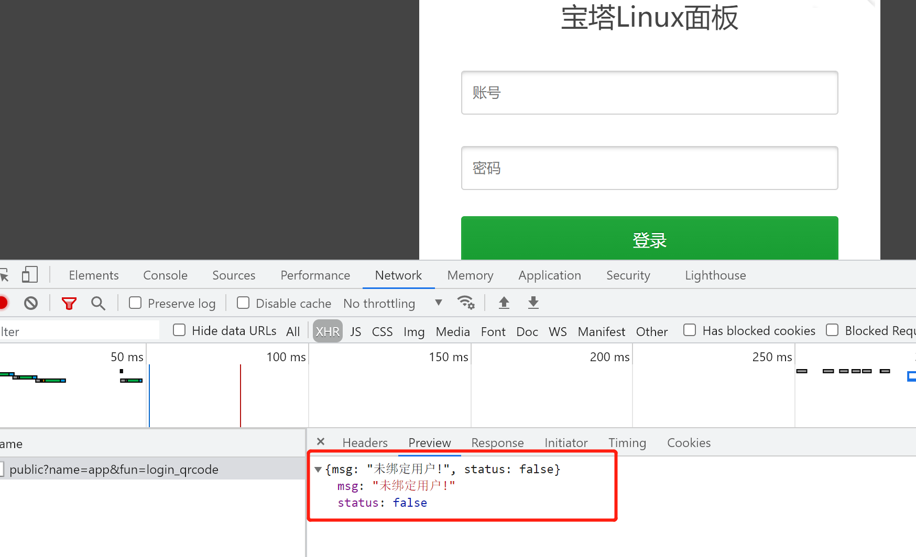Select the login_qrcode request row

152,469
